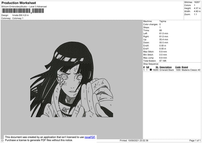
Task: Click the Hinata embroidery design preview
Action: (72, 80)
